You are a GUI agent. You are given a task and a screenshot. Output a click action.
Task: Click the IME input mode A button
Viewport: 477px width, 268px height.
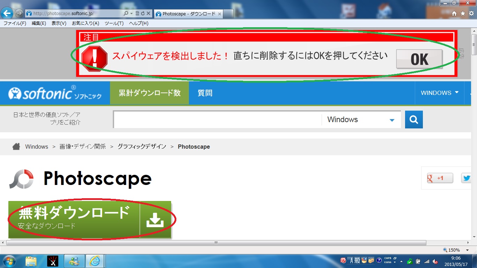coord(351,261)
